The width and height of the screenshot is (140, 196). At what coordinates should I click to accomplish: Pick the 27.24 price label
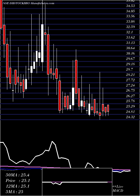coord(130,85)
